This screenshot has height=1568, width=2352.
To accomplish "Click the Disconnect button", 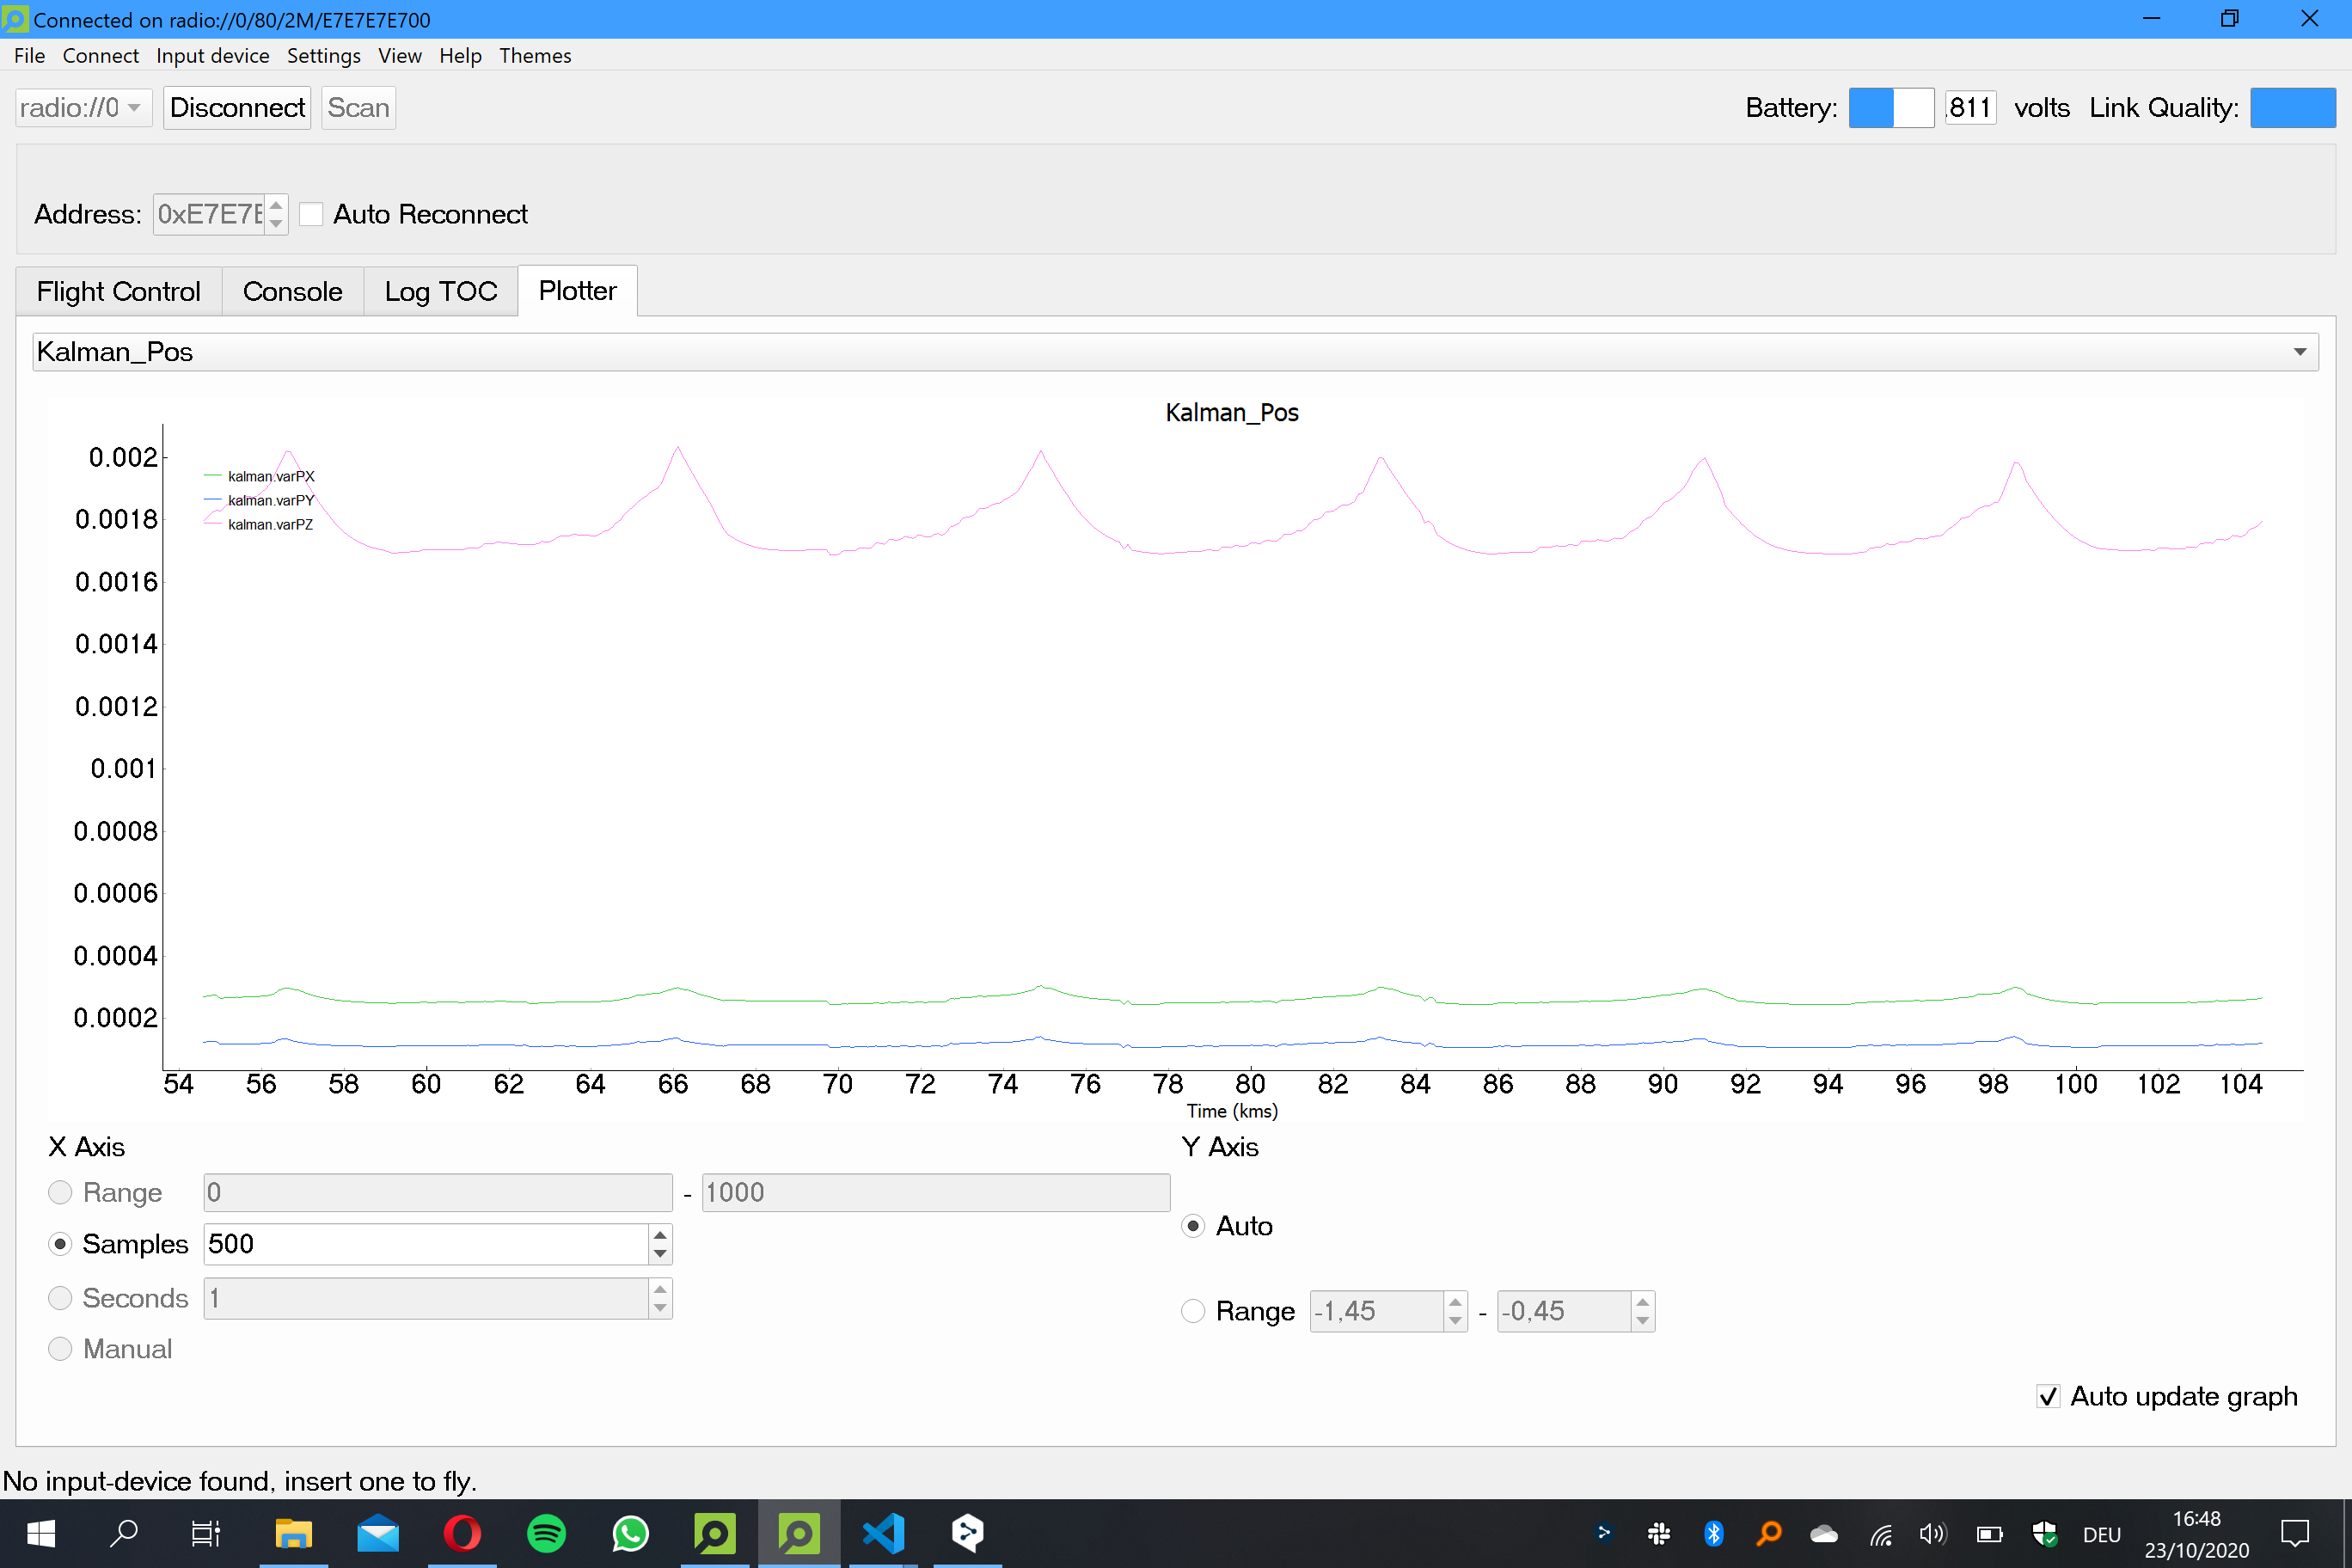I will [x=237, y=108].
